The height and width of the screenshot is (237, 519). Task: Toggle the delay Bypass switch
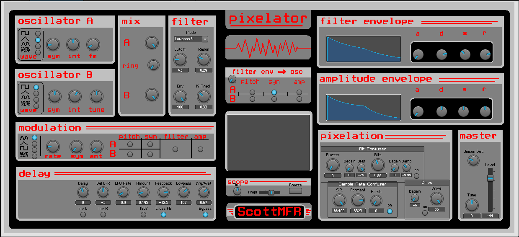(205, 215)
